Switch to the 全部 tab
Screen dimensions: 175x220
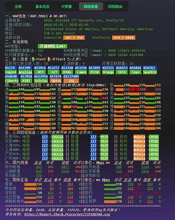[18, 7]
